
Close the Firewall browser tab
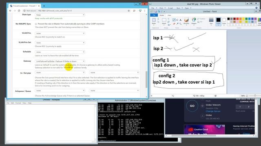click(39, 6)
